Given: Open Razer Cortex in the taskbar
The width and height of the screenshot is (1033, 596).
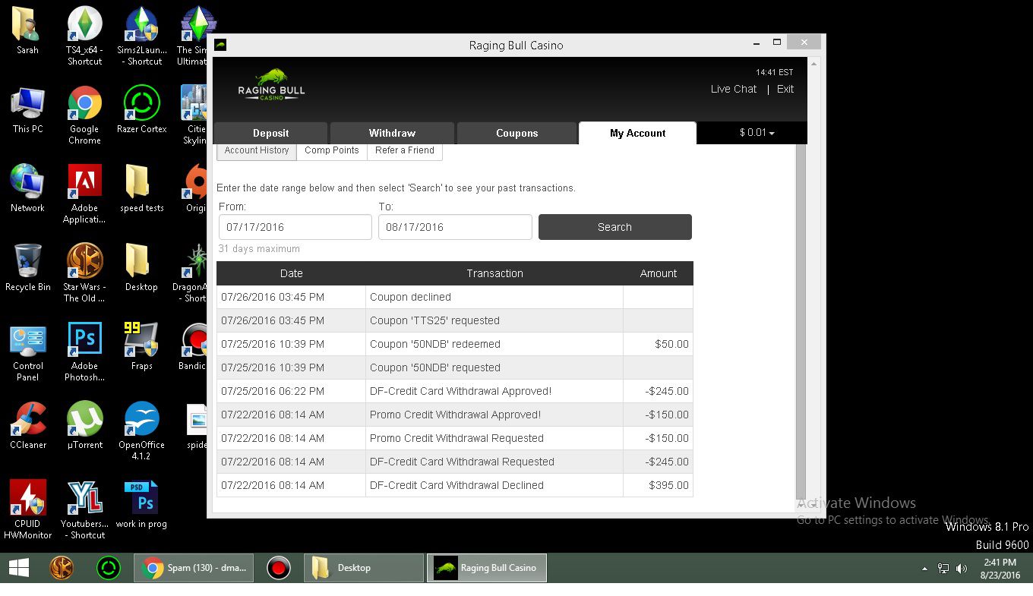Looking at the screenshot, I should [109, 568].
